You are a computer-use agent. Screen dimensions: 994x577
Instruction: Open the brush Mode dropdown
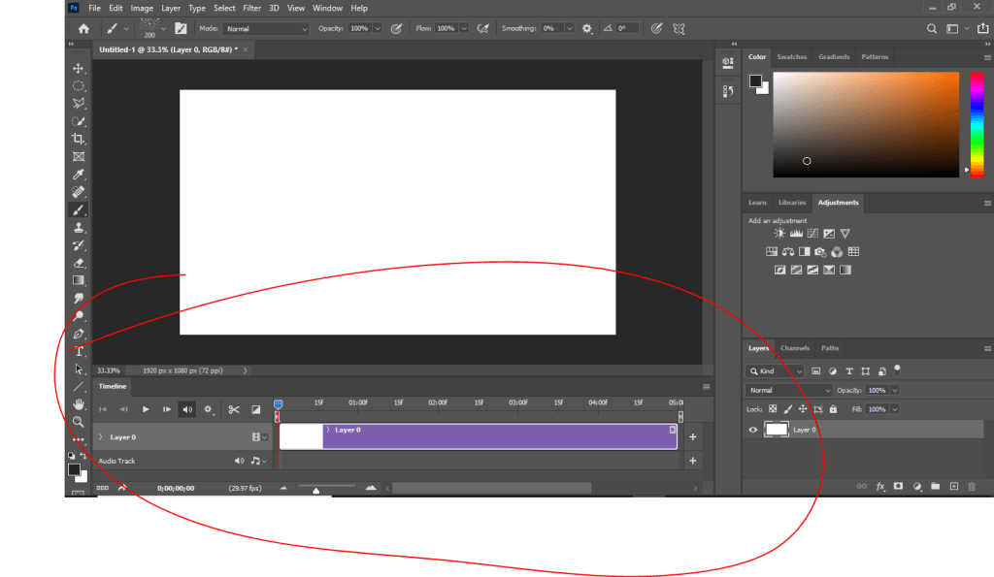click(266, 29)
